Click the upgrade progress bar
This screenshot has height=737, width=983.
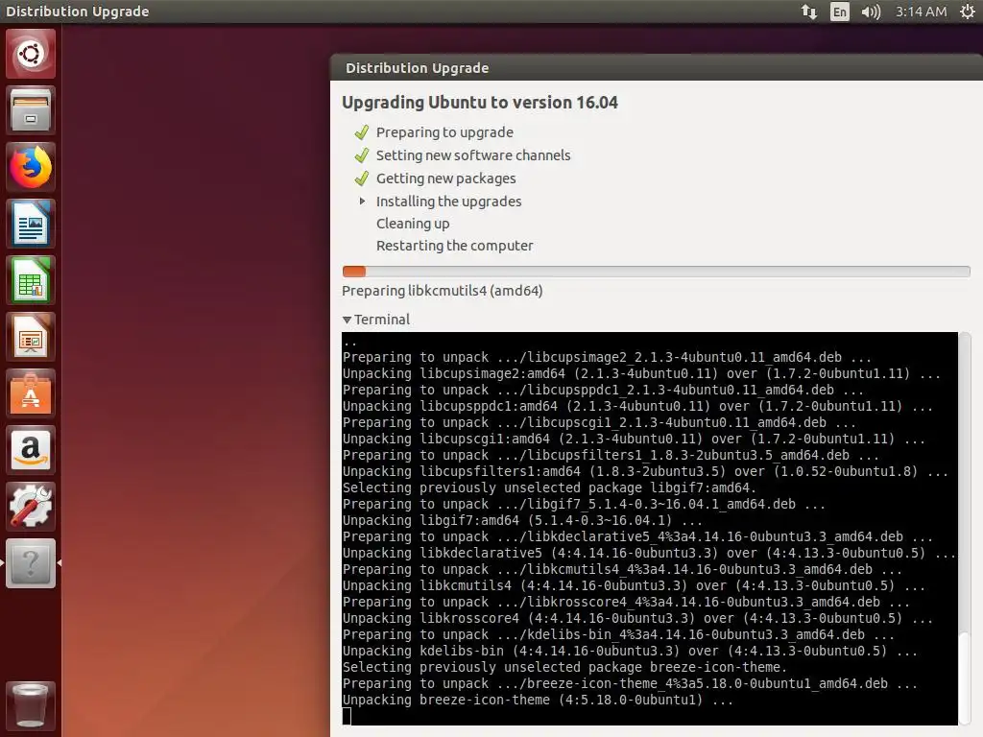pos(657,272)
